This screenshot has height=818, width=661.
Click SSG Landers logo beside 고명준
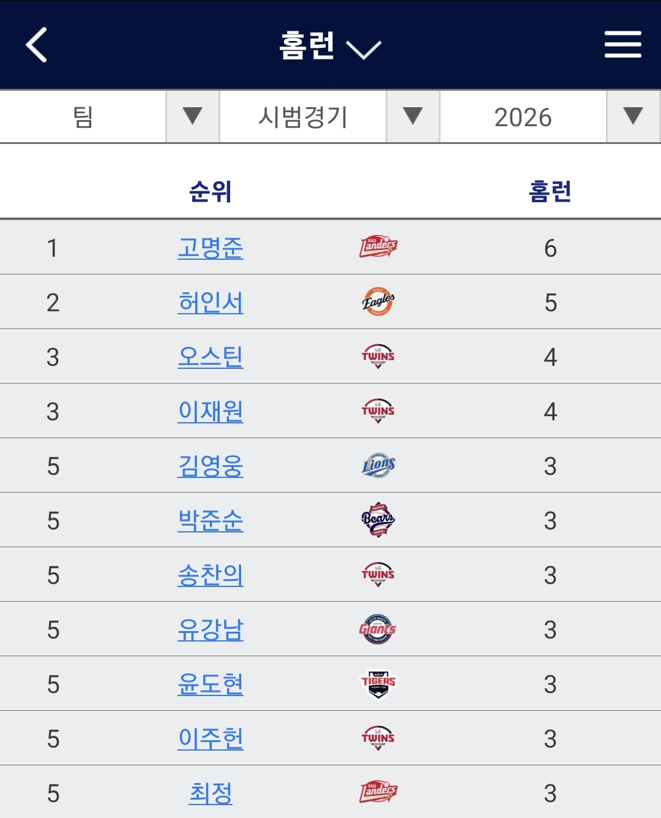378,247
